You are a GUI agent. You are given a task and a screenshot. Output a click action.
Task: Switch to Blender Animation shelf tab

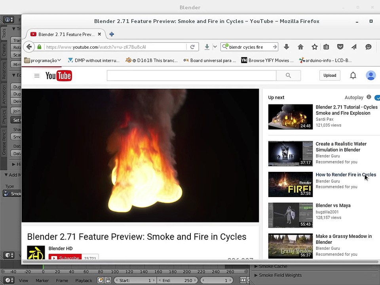4,94
